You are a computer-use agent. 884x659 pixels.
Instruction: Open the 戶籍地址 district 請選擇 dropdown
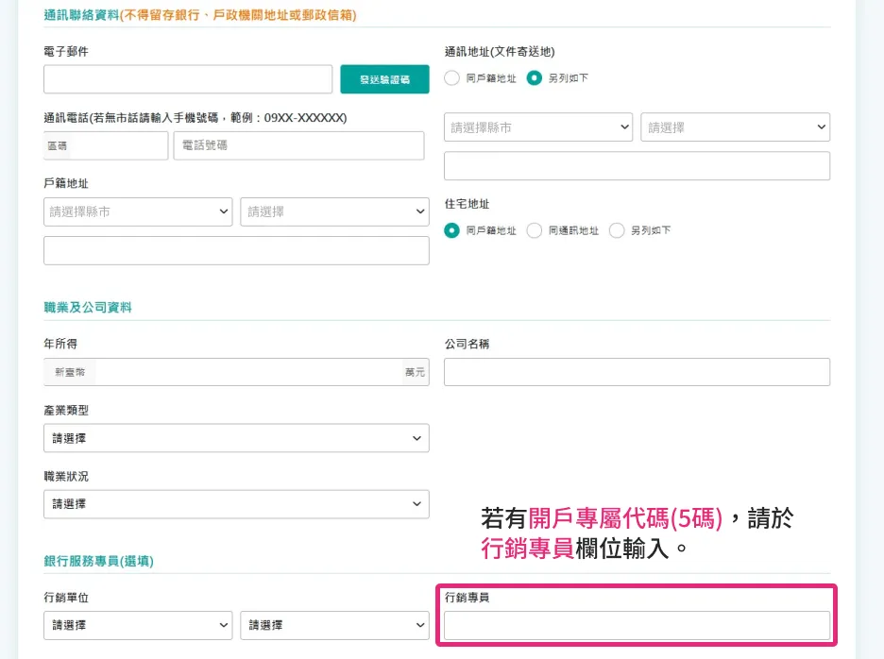pyautogui.click(x=334, y=211)
